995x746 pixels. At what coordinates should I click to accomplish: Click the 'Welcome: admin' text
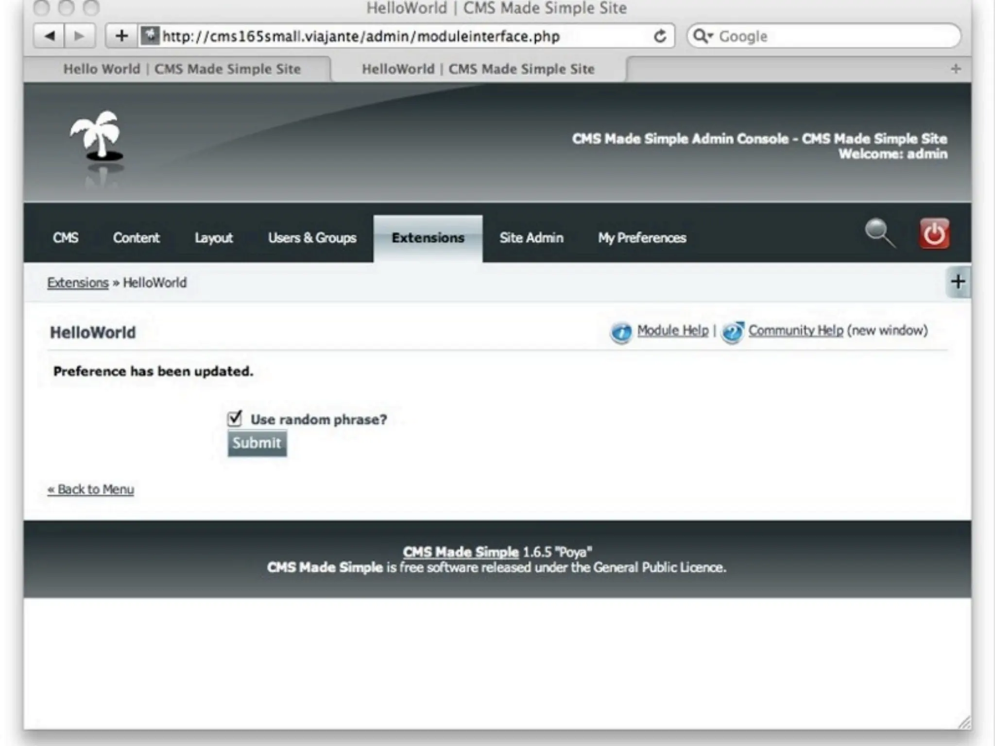coord(893,154)
